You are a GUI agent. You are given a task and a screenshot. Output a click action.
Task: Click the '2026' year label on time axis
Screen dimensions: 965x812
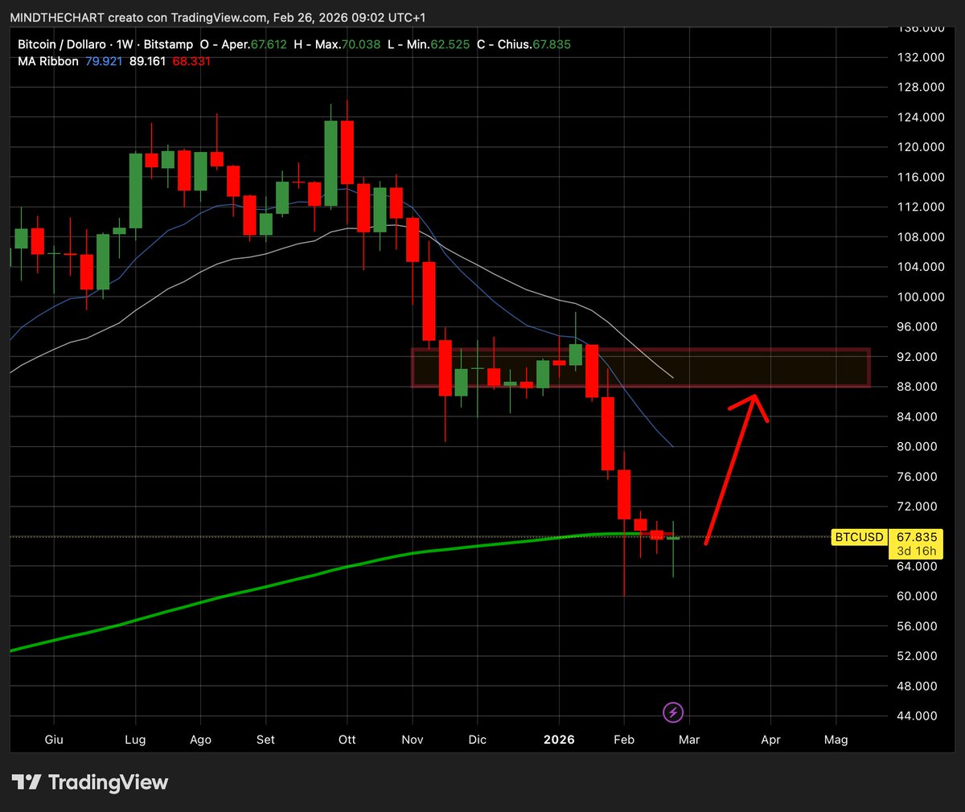pyautogui.click(x=559, y=740)
